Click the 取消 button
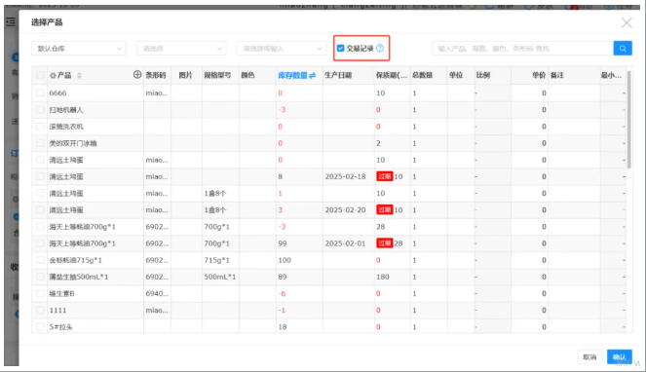Image resolution: width=646 pixels, height=372 pixels. (589, 356)
